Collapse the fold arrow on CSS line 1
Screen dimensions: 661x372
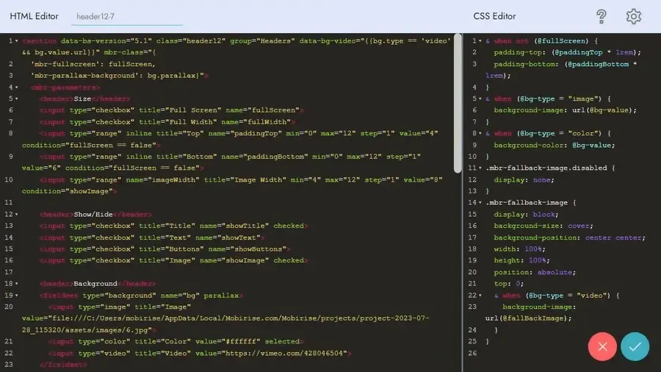(x=480, y=41)
